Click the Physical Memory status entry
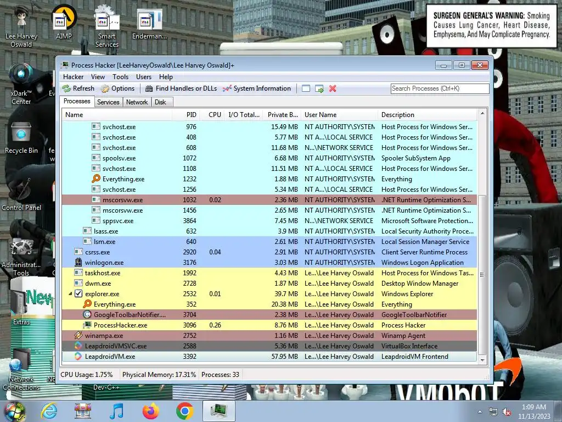This screenshot has width=562, height=422. click(x=159, y=375)
